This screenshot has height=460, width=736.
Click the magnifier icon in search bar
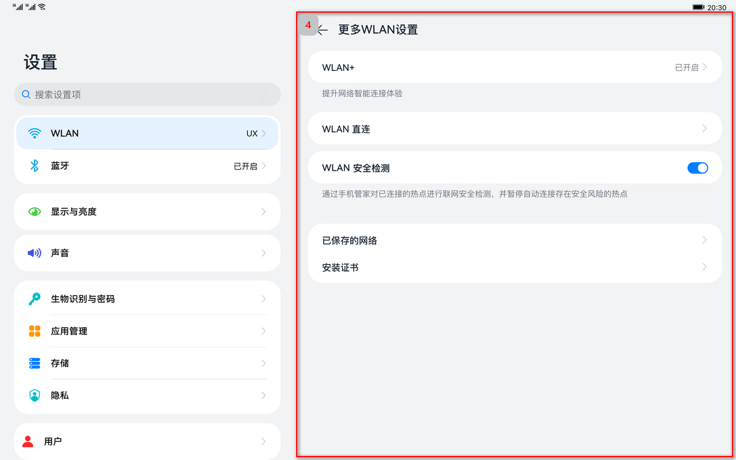pyautogui.click(x=26, y=94)
